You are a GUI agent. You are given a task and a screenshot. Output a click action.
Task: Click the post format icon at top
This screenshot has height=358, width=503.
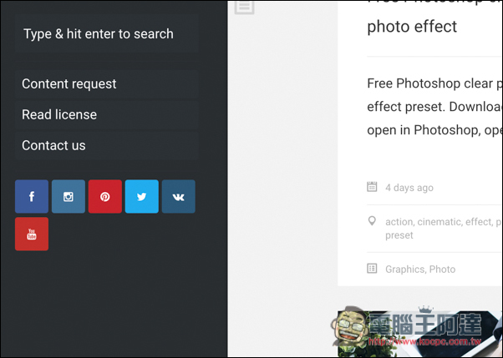(x=245, y=7)
